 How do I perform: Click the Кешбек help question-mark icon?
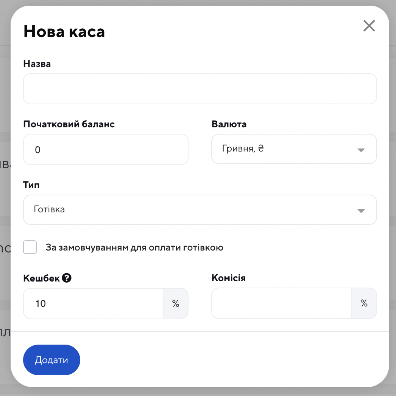point(67,278)
